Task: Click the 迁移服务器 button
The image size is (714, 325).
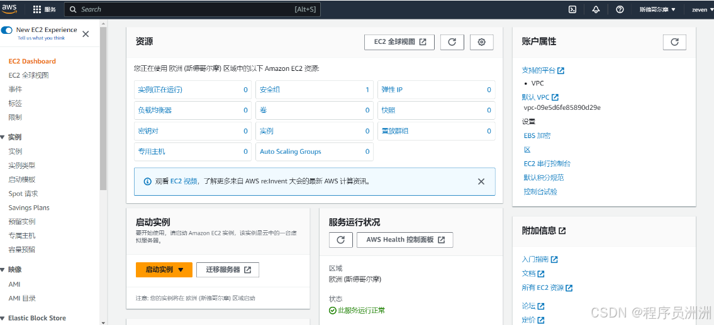Action: pos(228,270)
